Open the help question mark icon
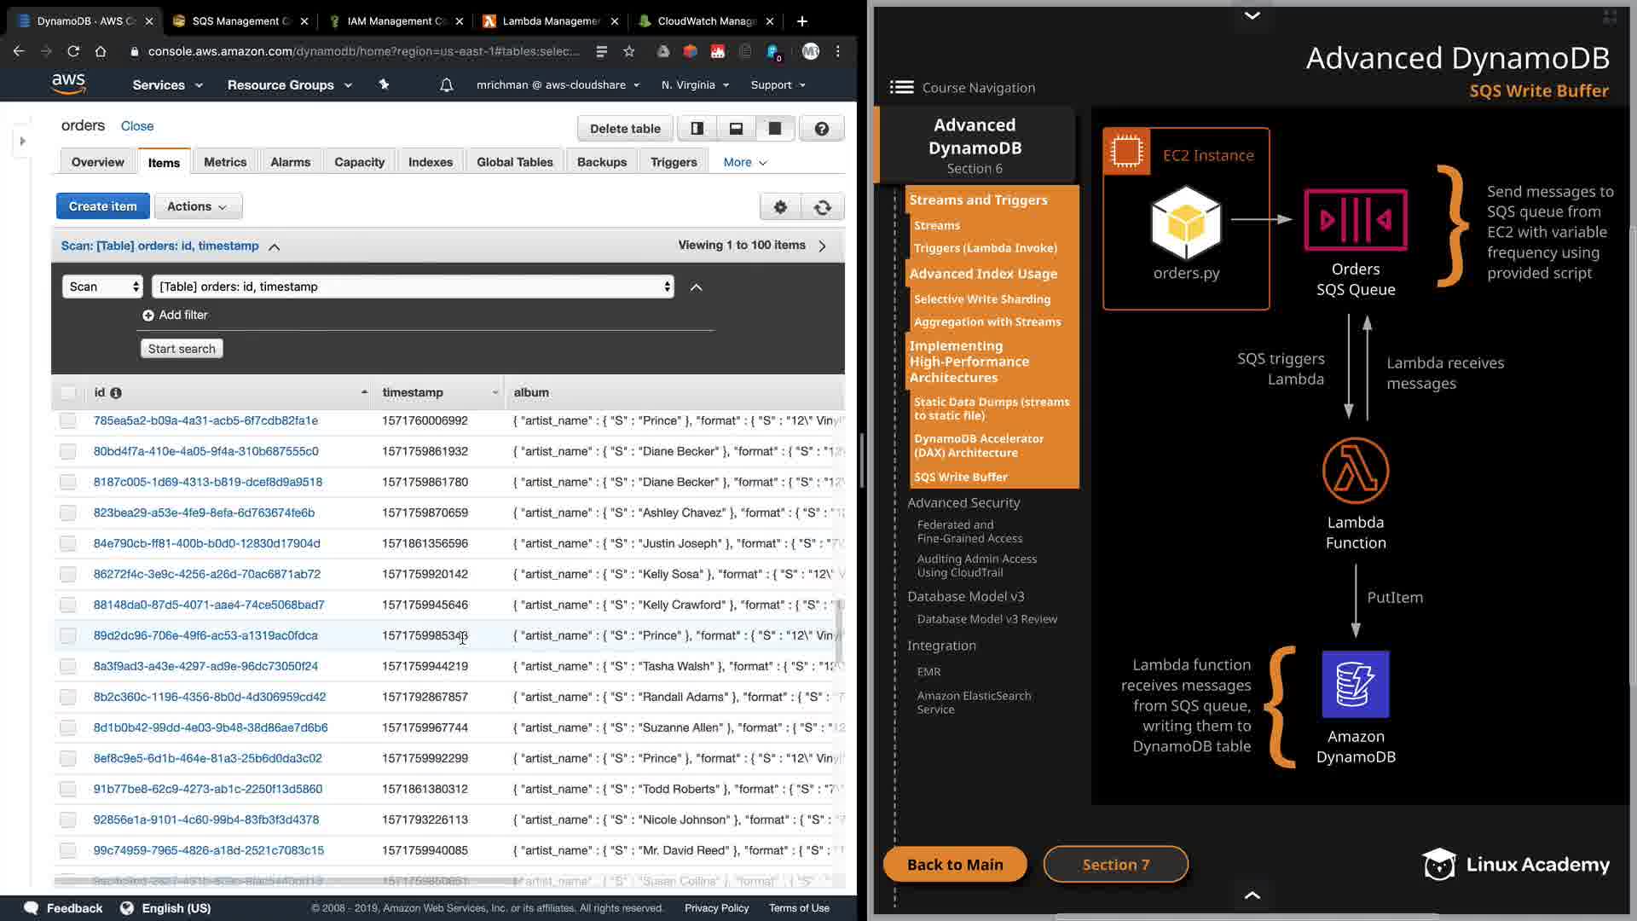The width and height of the screenshot is (1637, 921). click(821, 129)
